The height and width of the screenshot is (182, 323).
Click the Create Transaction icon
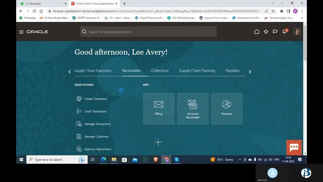coord(79,99)
